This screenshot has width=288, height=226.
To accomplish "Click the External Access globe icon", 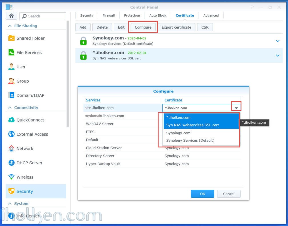I will click(x=11, y=134).
